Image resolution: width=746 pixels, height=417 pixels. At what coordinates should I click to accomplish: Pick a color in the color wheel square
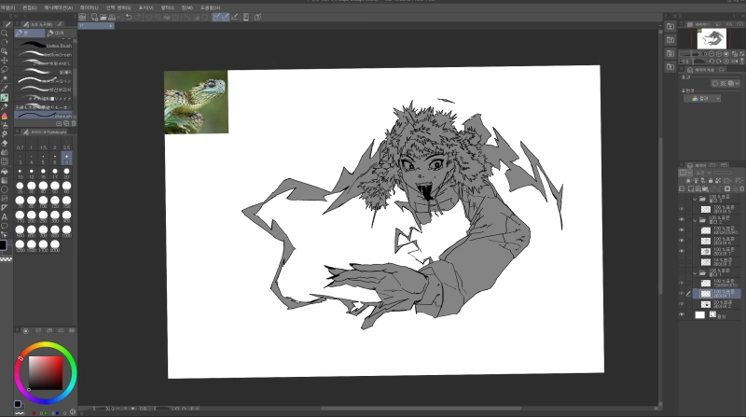(x=46, y=372)
